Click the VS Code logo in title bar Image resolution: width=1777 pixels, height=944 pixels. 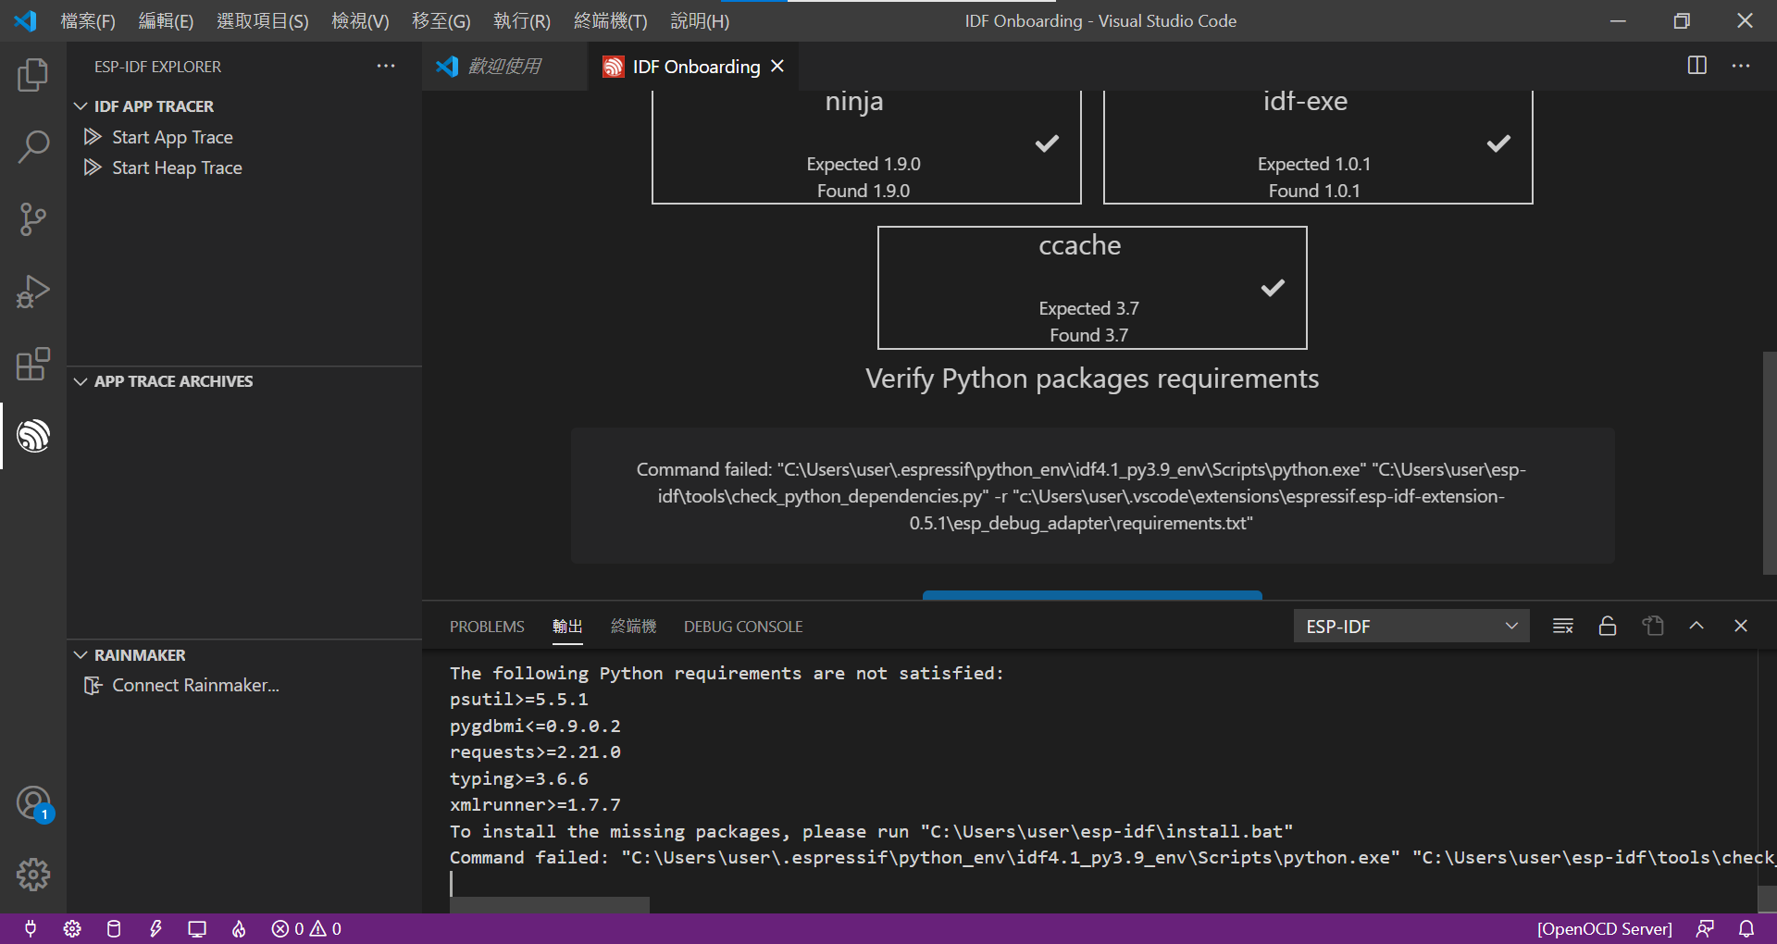tap(26, 20)
